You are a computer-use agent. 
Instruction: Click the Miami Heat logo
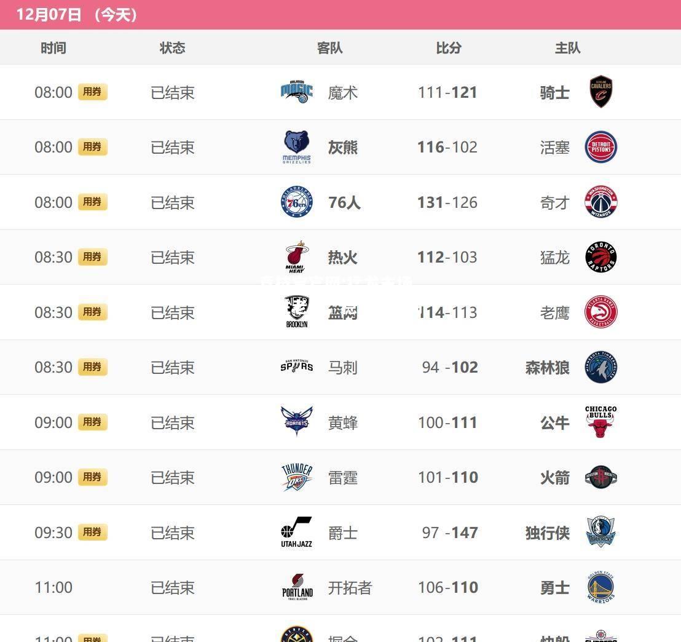[x=297, y=257]
